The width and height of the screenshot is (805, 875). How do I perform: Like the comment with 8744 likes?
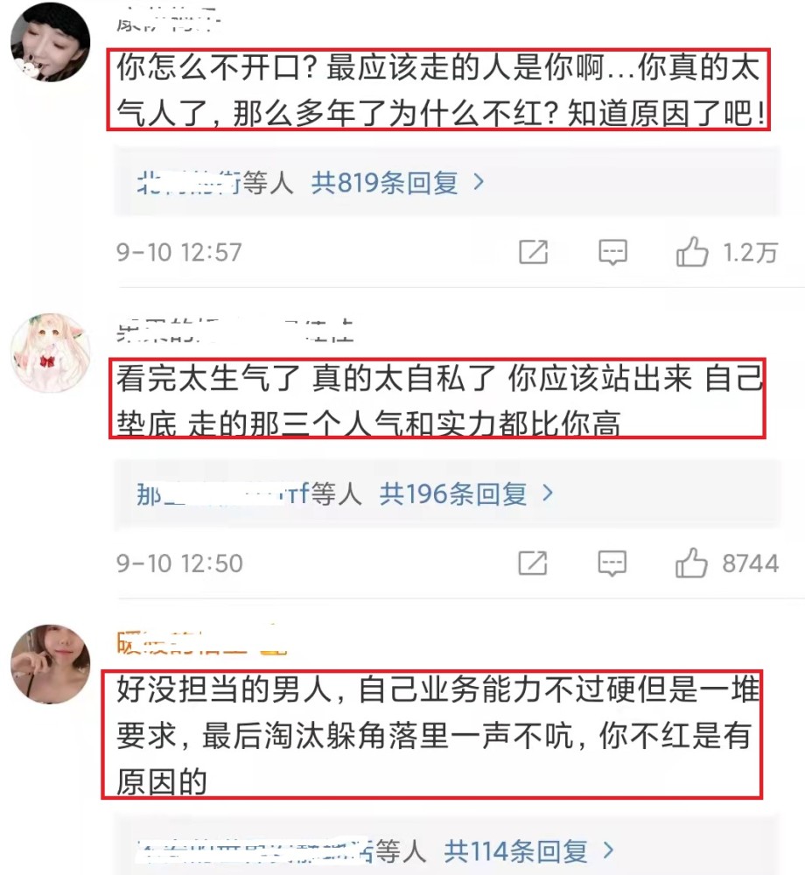point(692,563)
